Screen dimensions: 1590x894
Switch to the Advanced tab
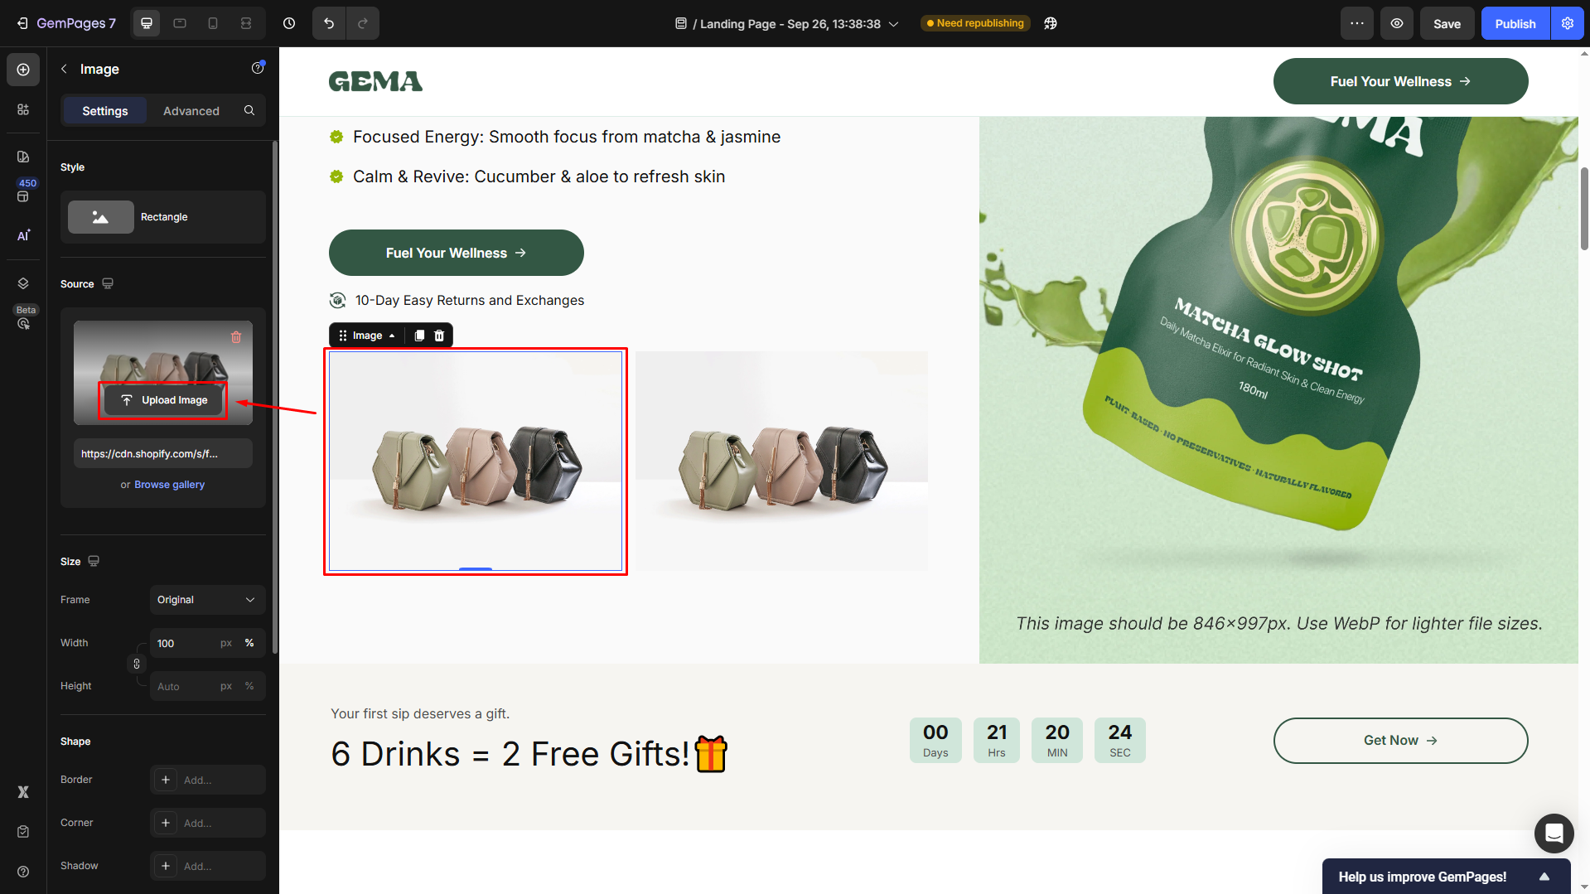point(191,111)
